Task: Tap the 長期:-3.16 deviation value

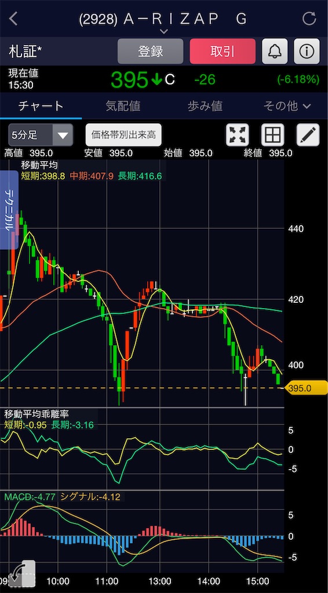Action: coord(72,424)
